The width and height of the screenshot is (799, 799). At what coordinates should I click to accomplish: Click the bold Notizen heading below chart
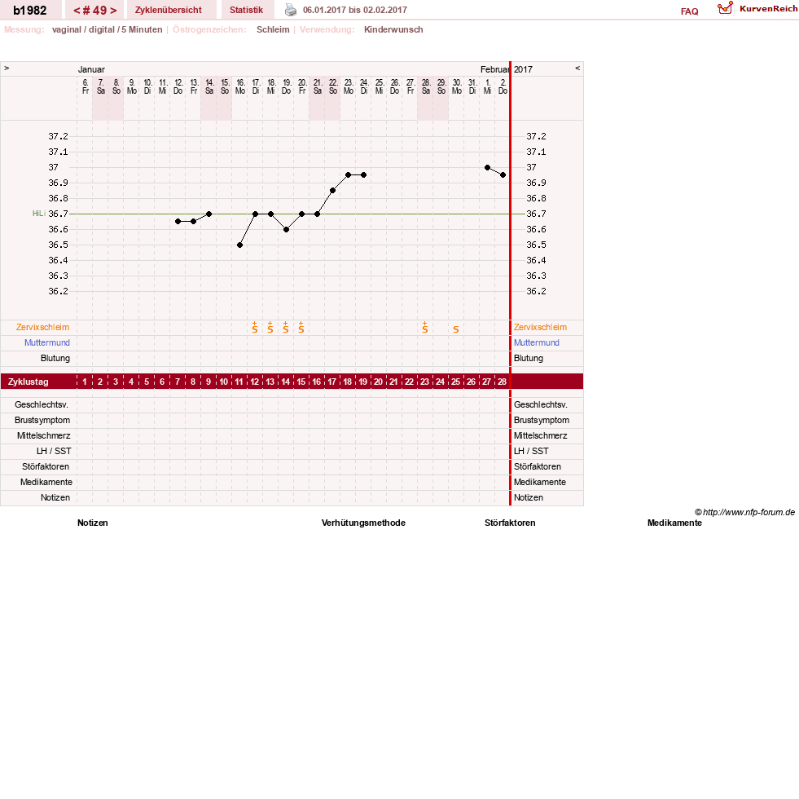(x=93, y=523)
